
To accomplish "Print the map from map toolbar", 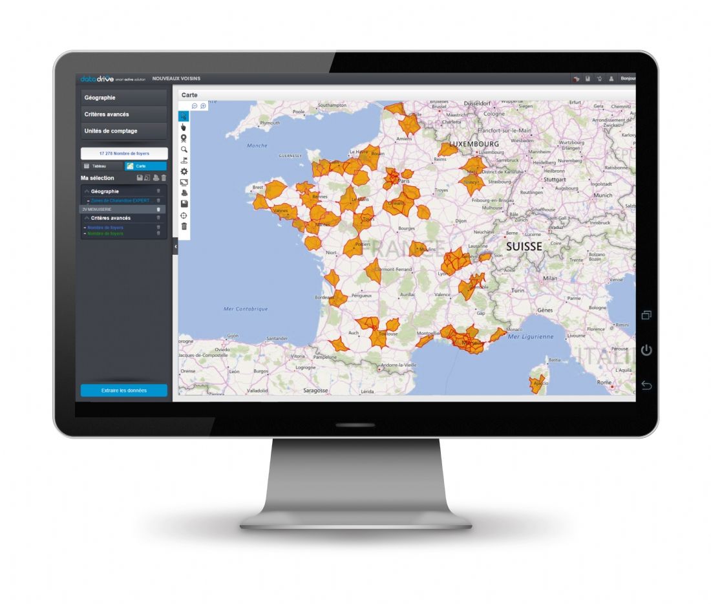I will point(184,193).
